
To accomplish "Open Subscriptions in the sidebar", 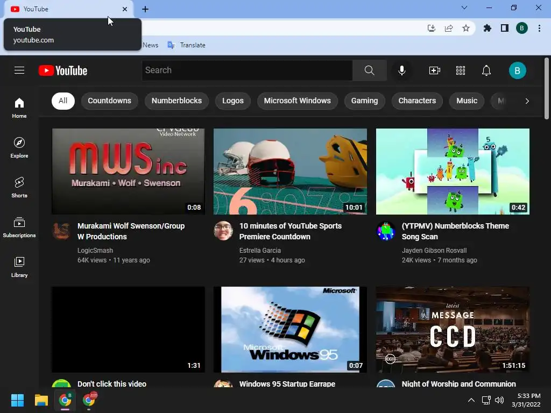I will coord(19,227).
